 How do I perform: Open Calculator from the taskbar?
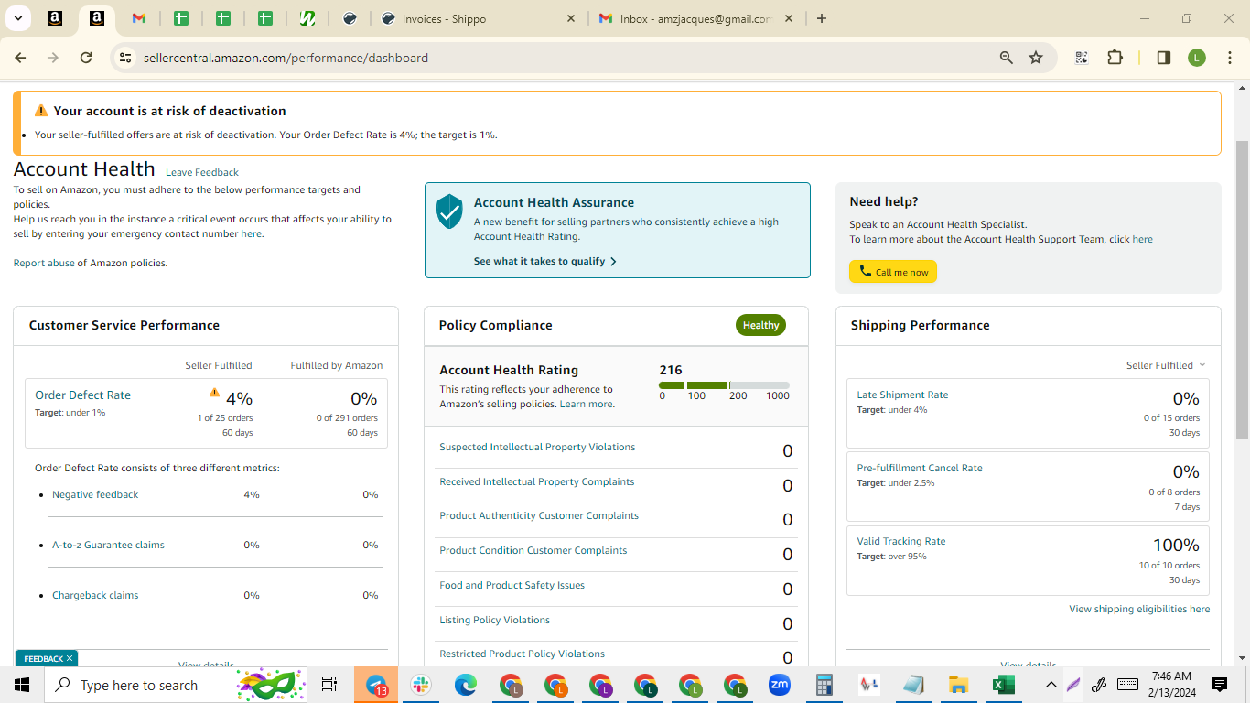[824, 685]
